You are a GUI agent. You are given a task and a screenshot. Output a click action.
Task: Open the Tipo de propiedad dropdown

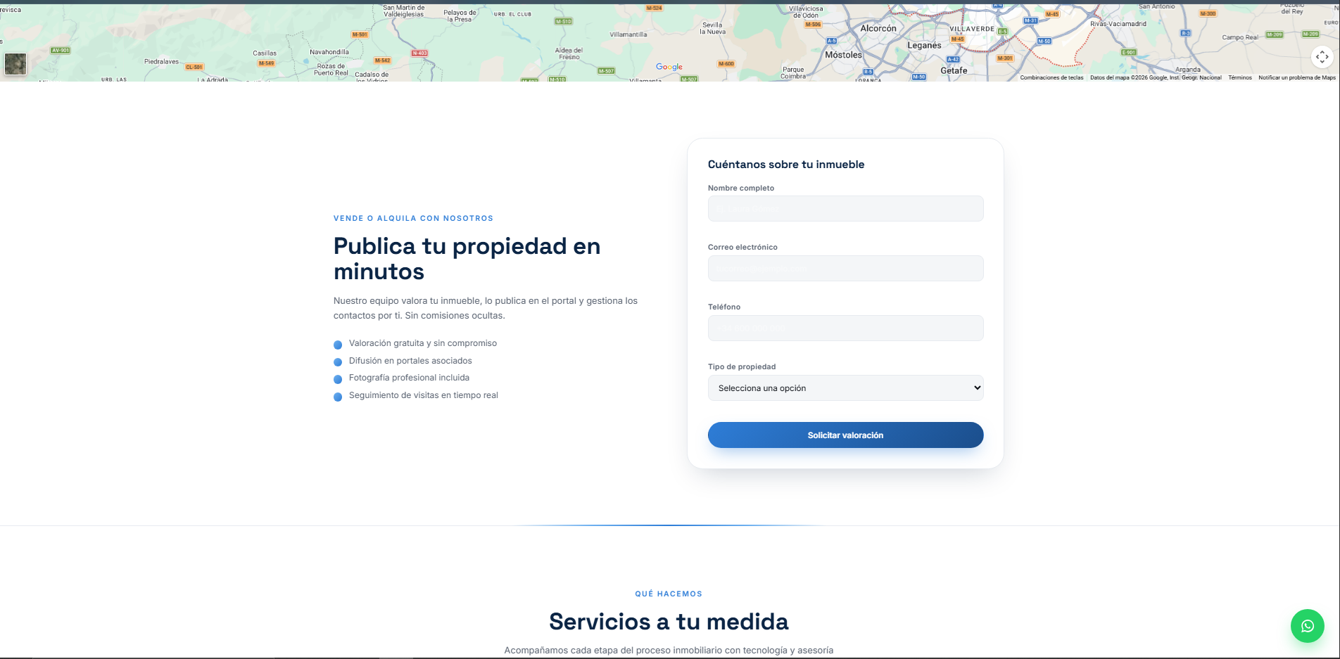click(845, 388)
